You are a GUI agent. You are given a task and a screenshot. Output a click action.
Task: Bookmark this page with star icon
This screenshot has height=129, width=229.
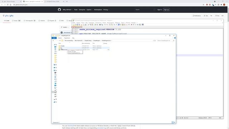pos(203,5)
